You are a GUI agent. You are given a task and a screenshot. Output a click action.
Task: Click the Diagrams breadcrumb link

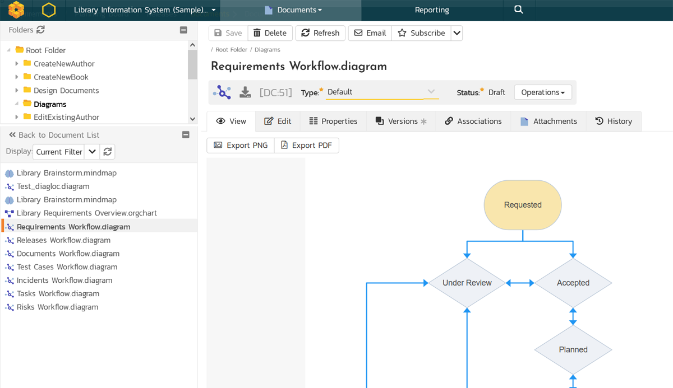click(x=267, y=50)
